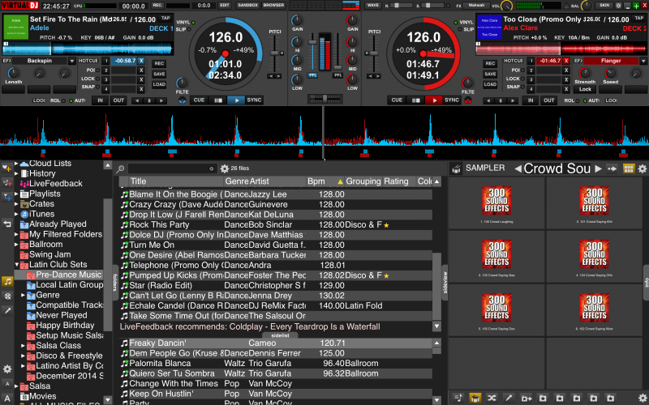This screenshot has height=405, width=649.
Task: Open Deck 2 Flanger effect dropdown
Action: click(x=643, y=61)
